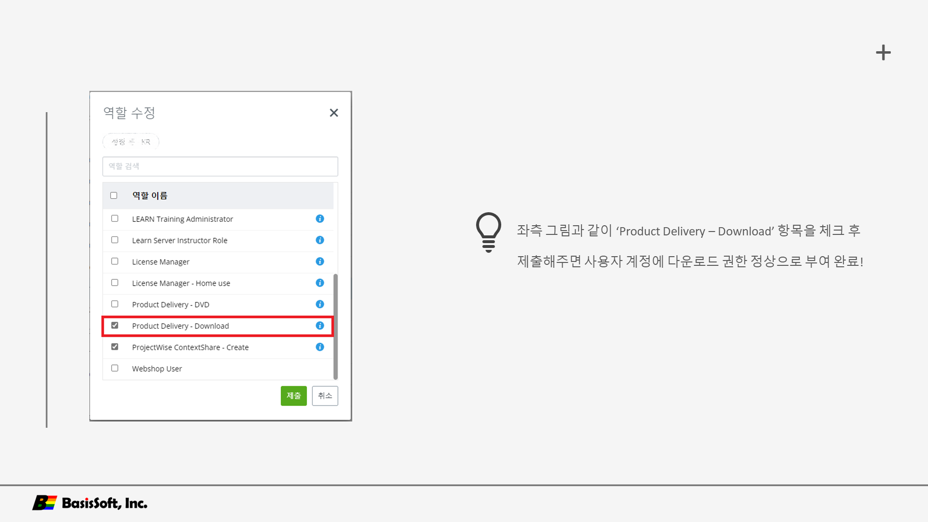The width and height of the screenshot is (928, 522).
Task: Enable the License Manager role checkbox
Action: 115,261
